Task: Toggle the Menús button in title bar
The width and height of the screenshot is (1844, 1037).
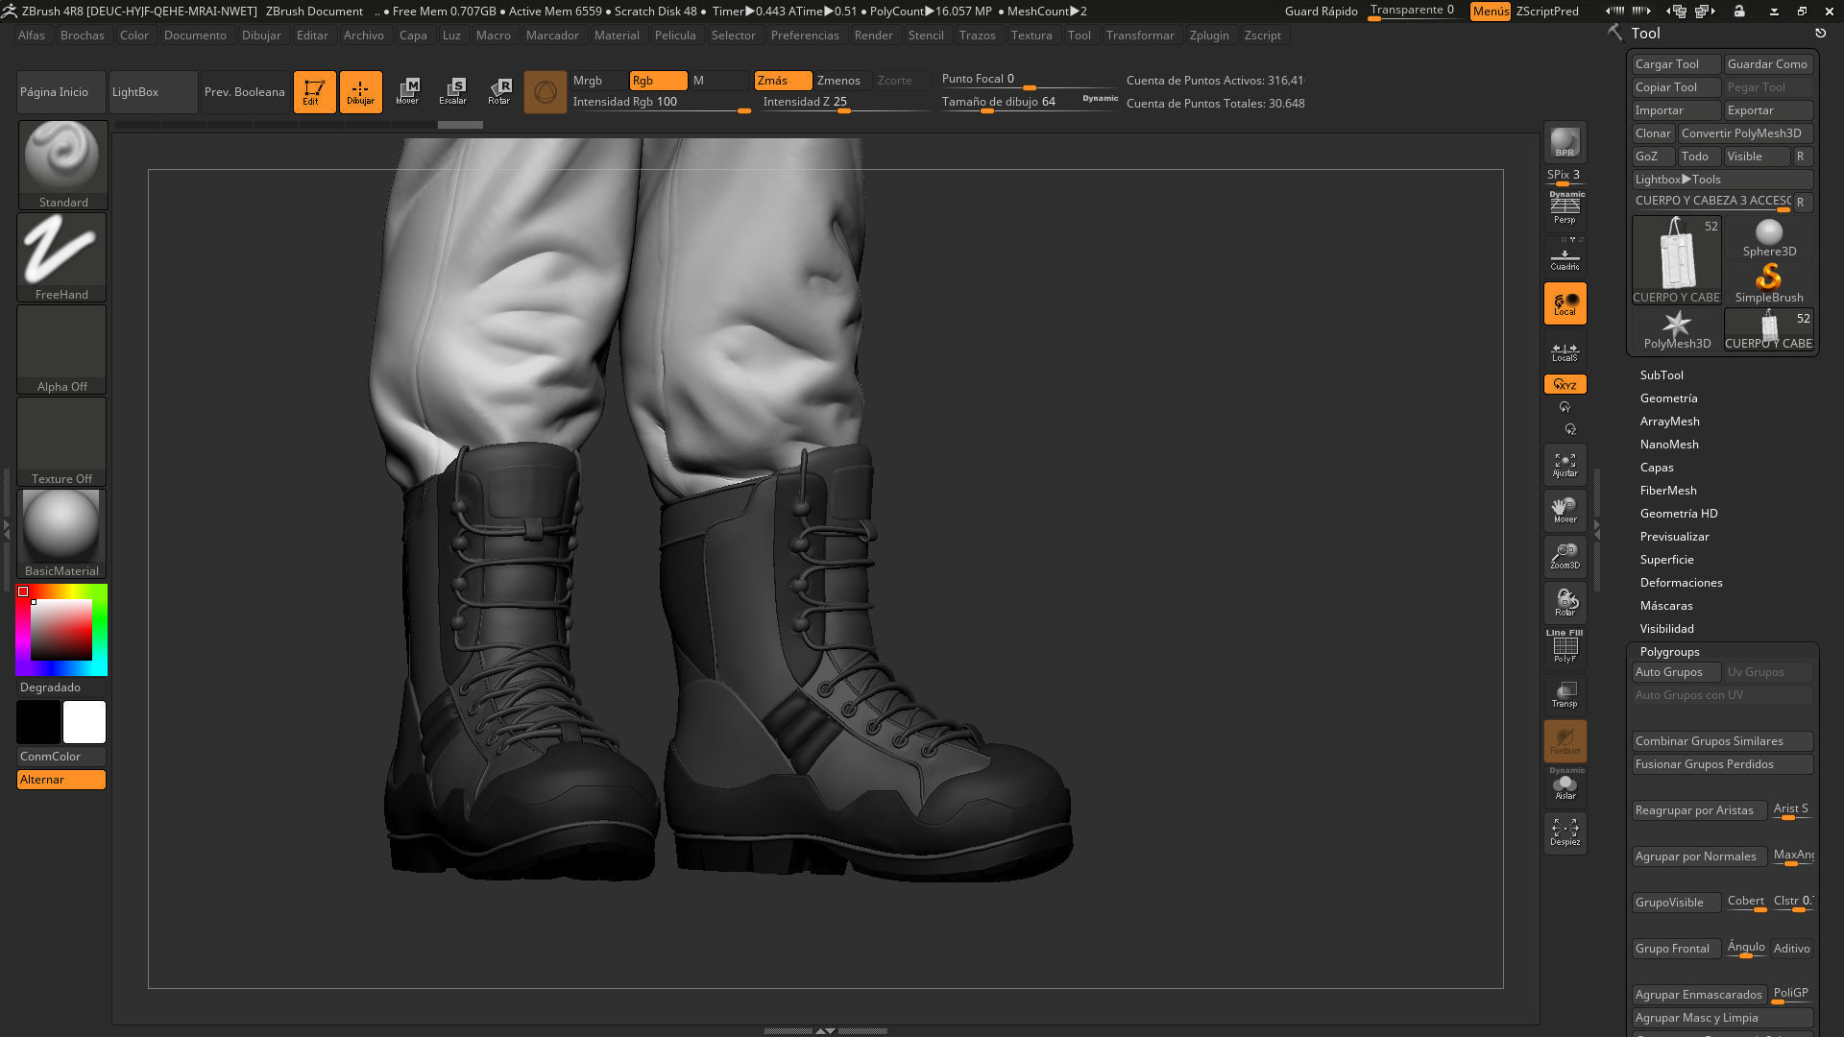Action: point(1490,12)
